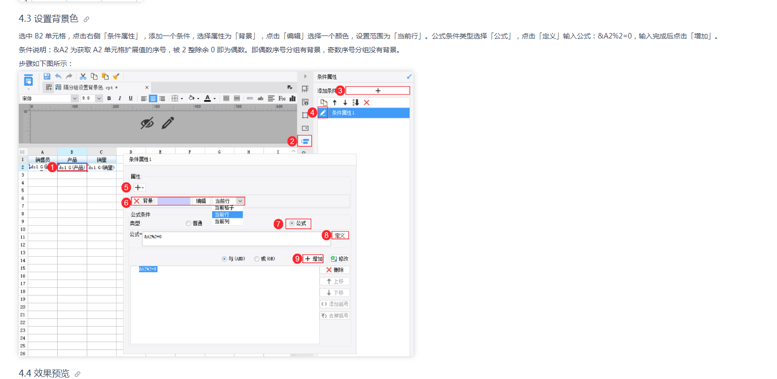Screen dimensions: 777x379
Task: Click the Copy icon in top toolbar
Action: [x=94, y=76]
